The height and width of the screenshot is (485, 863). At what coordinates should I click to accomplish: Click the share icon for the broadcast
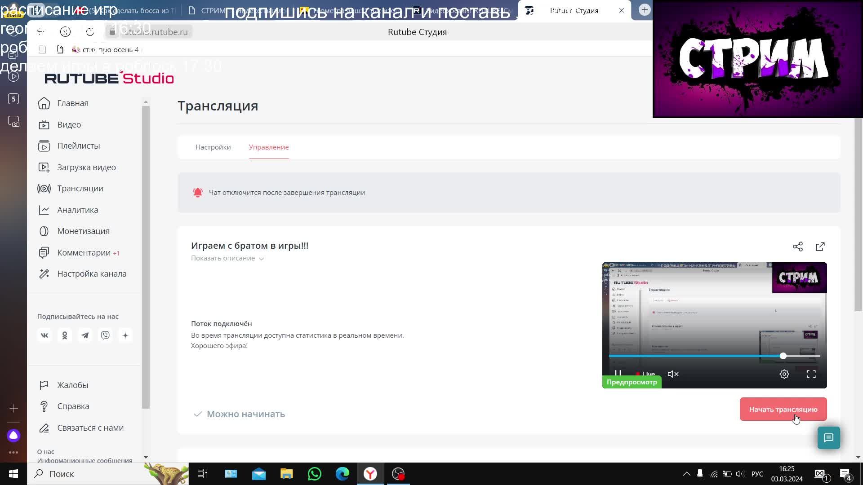point(797,247)
